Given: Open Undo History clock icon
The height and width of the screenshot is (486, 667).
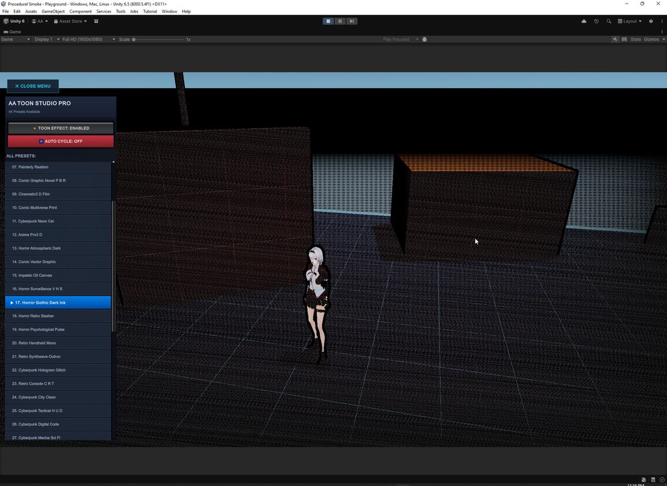Looking at the screenshot, I should (x=596, y=21).
